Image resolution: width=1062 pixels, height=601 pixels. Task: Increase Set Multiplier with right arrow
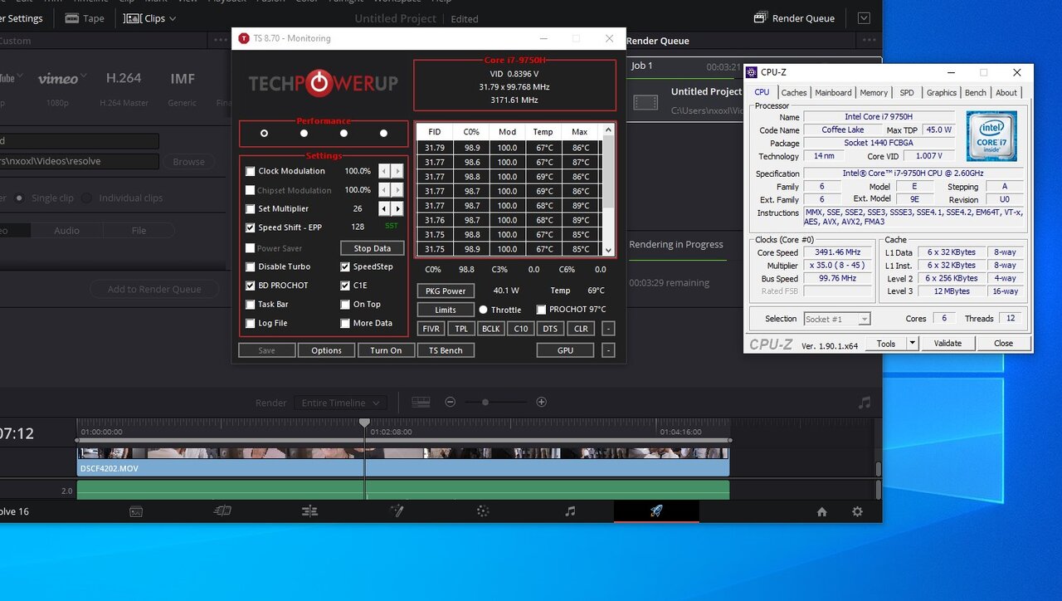pyautogui.click(x=397, y=209)
